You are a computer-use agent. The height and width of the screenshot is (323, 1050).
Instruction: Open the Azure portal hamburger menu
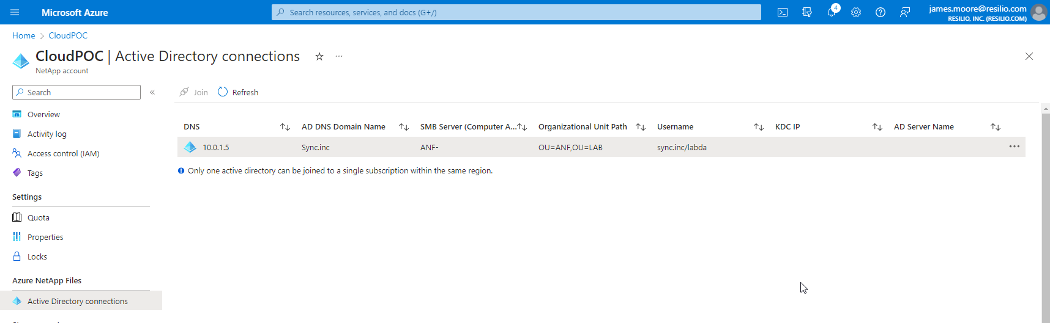[x=15, y=12]
